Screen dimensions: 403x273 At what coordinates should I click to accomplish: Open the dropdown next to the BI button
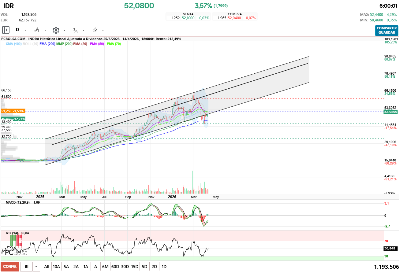pyautogui.click(x=36, y=267)
